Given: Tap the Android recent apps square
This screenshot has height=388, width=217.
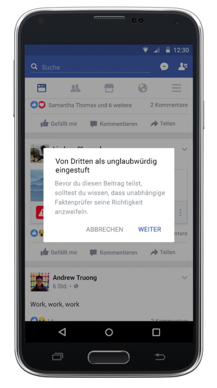Looking at the screenshot, I should tap(156, 332).
